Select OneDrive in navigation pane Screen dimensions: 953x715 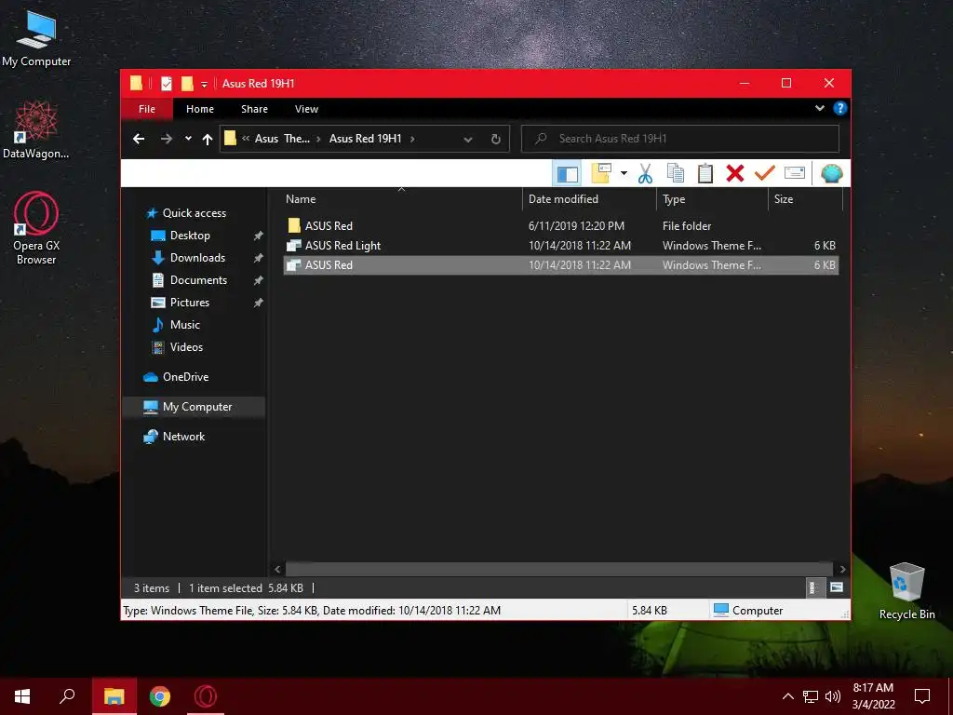pos(185,377)
